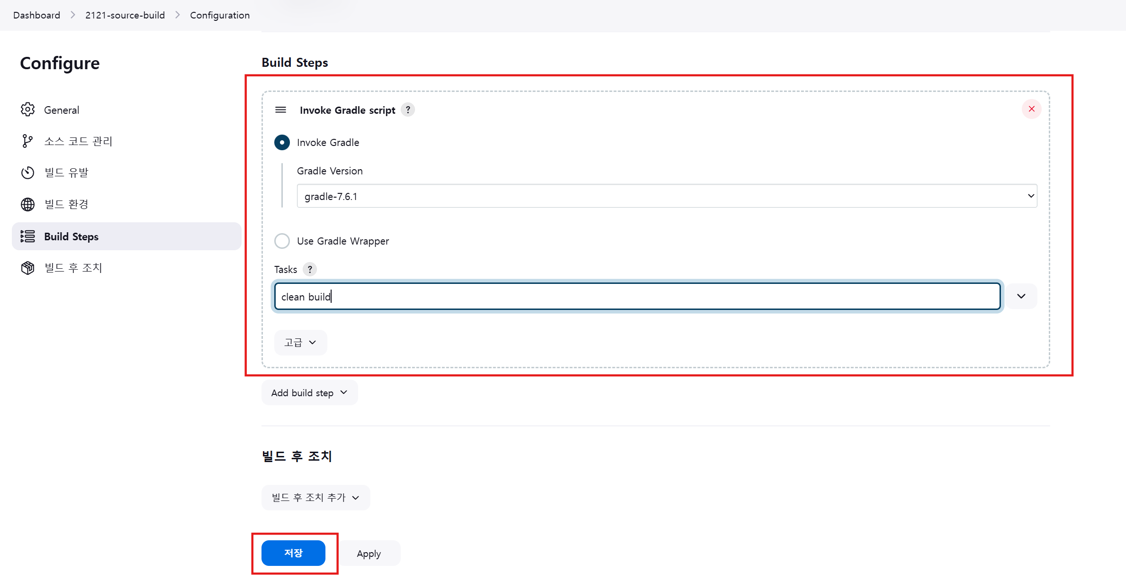This screenshot has height=582, width=1126.
Task: Remove the Invoke Gradle script step
Action: pyautogui.click(x=1031, y=109)
